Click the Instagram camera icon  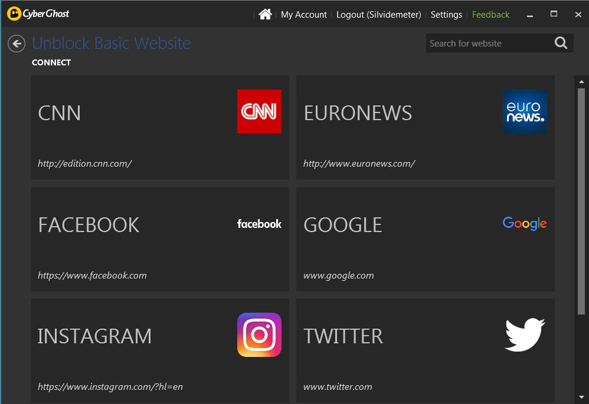coord(259,335)
